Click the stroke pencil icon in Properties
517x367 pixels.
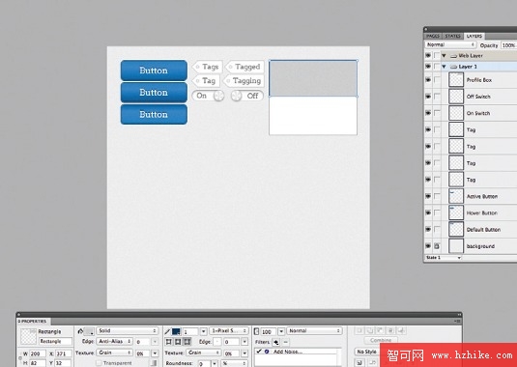(167, 331)
